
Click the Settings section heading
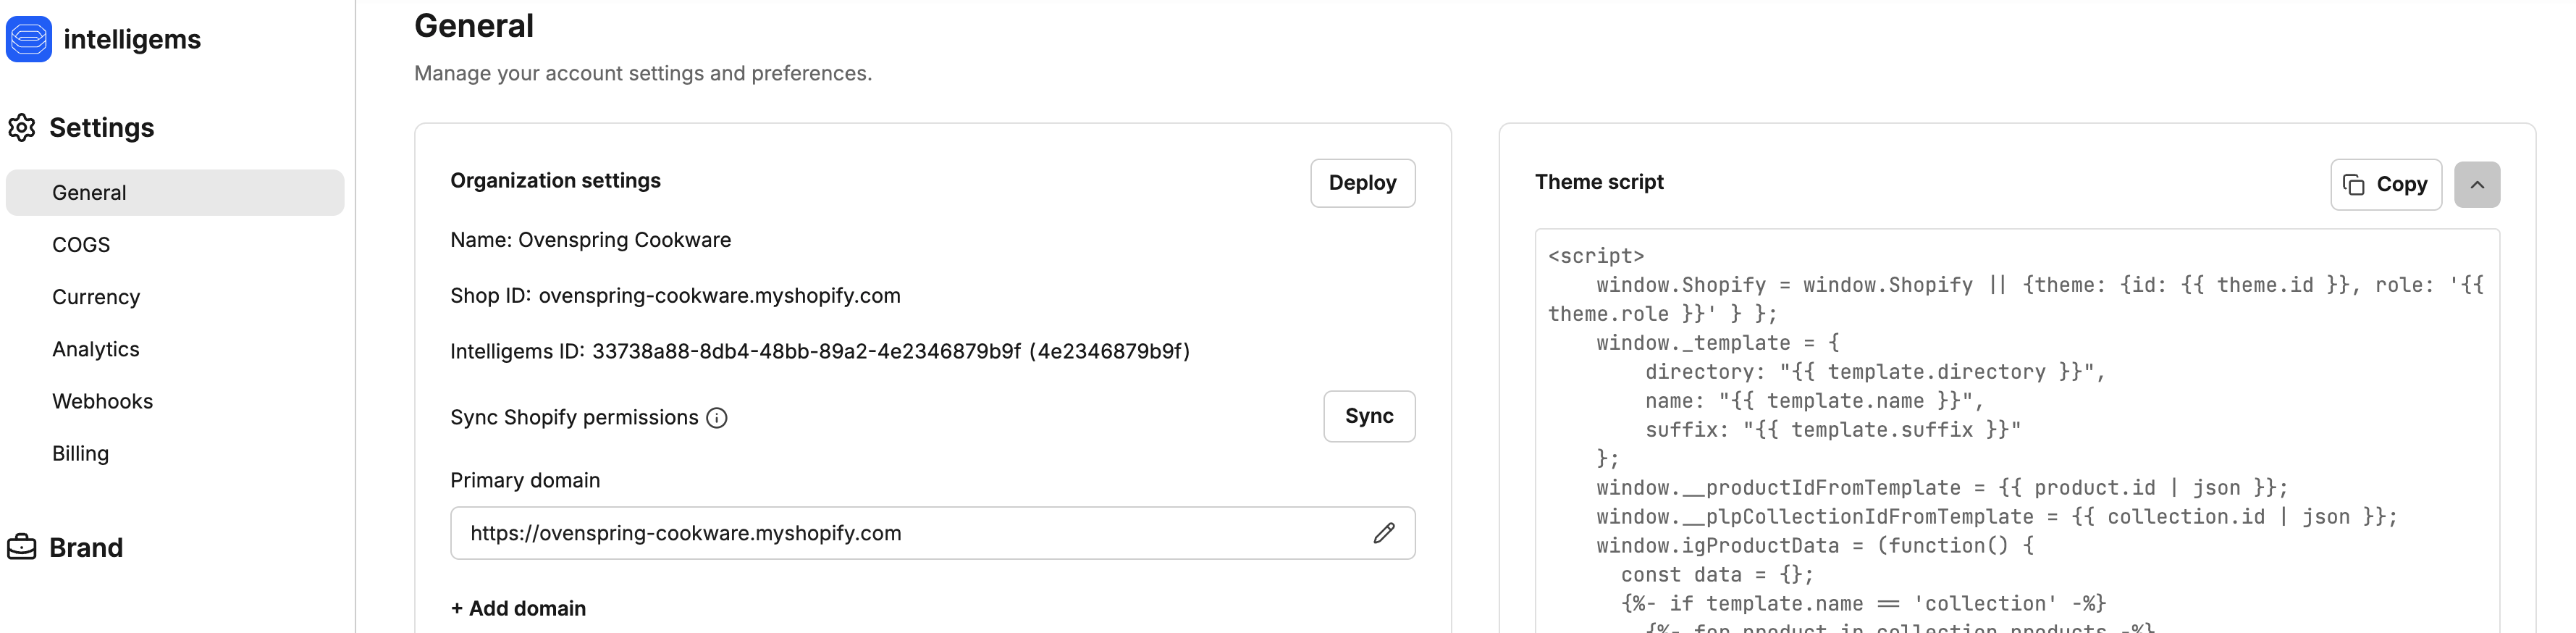pos(101,128)
